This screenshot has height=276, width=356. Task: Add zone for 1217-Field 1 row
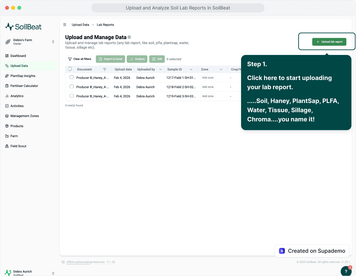tap(208, 78)
